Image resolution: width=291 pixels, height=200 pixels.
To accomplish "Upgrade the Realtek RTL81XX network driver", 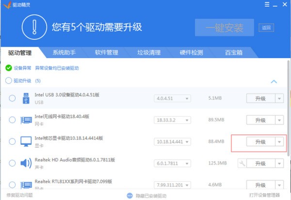I will point(260,185).
